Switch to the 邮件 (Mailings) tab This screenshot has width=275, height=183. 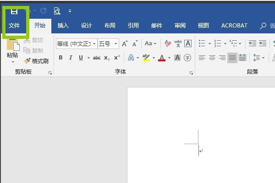[x=157, y=26]
